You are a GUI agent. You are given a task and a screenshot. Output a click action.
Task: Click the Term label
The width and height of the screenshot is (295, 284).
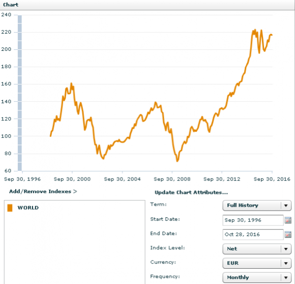(x=158, y=205)
